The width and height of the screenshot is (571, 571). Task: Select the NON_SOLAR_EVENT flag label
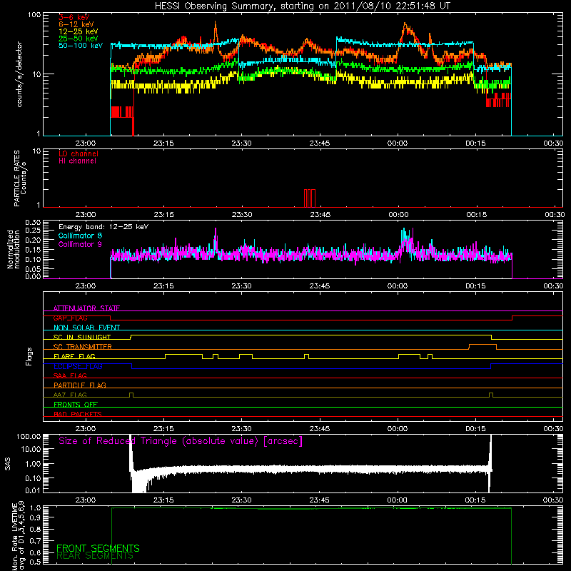click(x=86, y=328)
